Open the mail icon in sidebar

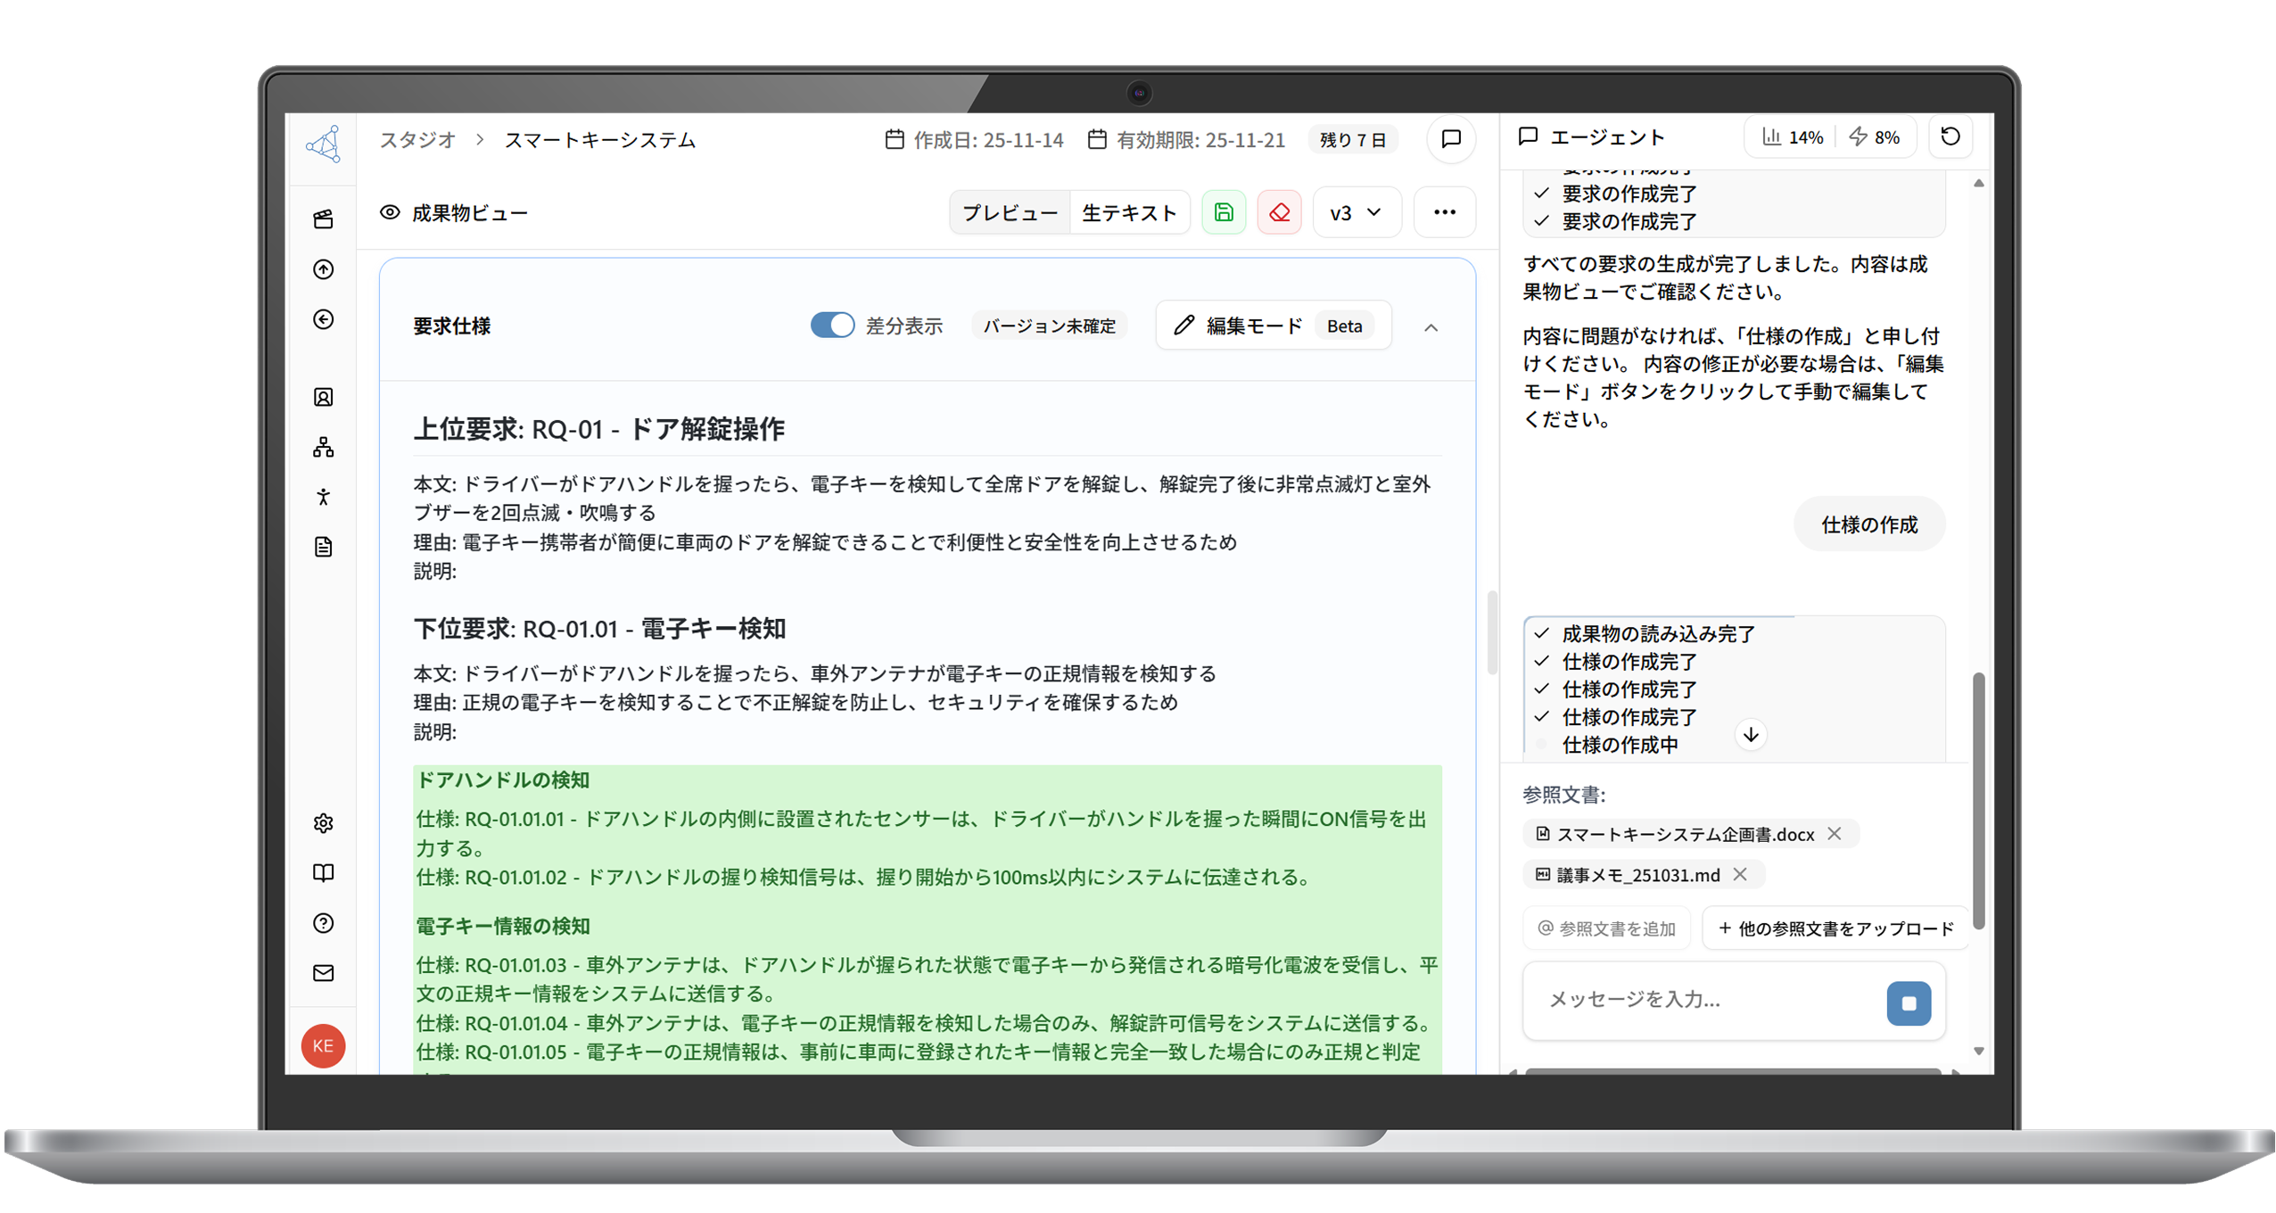pos(324,972)
